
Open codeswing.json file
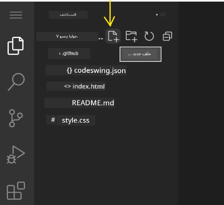click(x=96, y=71)
